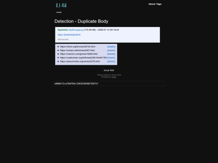Expand the merorin.com entry
The width and height of the screenshot is (218, 163).
[58, 54]
